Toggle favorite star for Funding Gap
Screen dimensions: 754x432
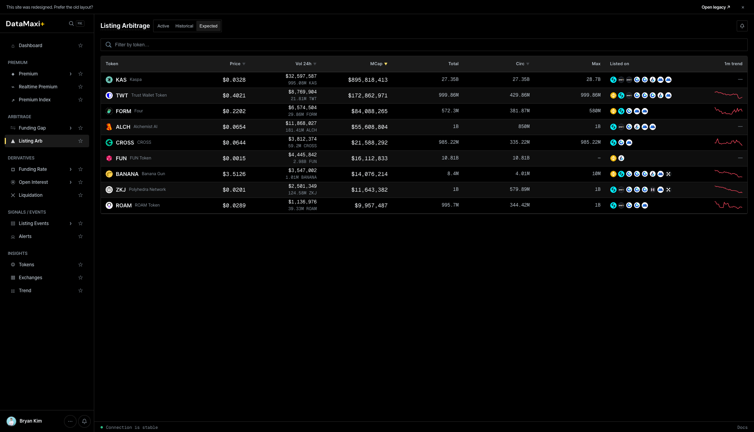click(81, 128)
